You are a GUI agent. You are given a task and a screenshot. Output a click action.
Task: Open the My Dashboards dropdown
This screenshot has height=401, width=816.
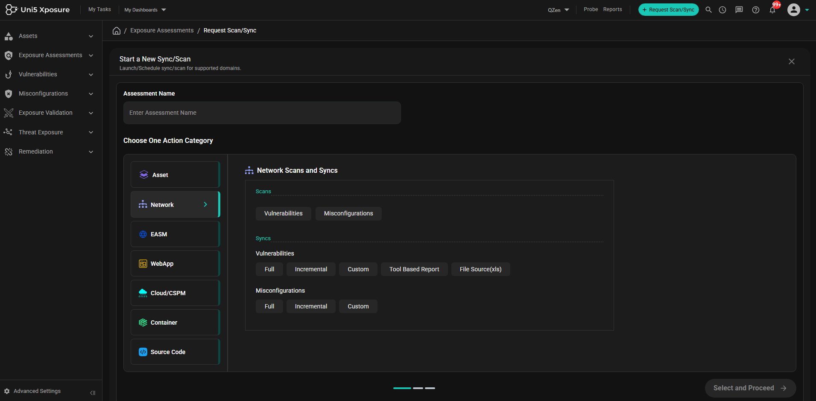click(x=145, y=10)
